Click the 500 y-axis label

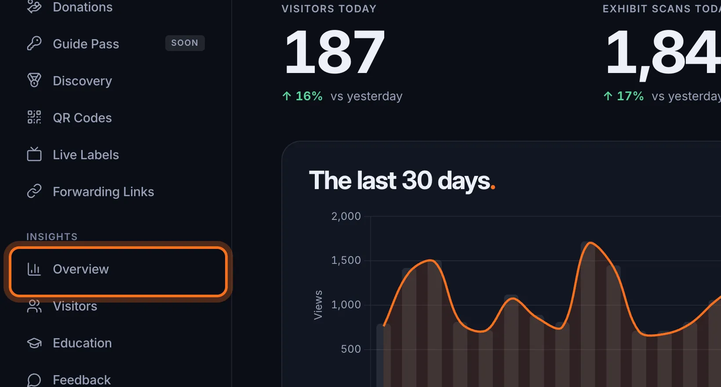(351, 349)
